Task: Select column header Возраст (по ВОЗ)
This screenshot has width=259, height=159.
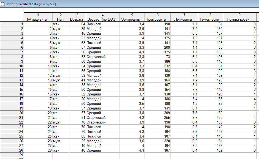Action: [x=103, y=17]
